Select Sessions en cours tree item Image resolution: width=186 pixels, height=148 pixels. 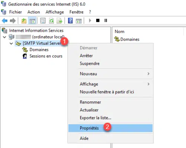click(x=46, y=56)
